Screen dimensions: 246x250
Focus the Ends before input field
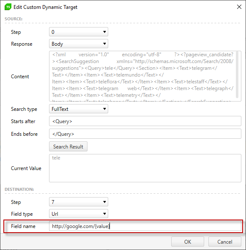145,134
